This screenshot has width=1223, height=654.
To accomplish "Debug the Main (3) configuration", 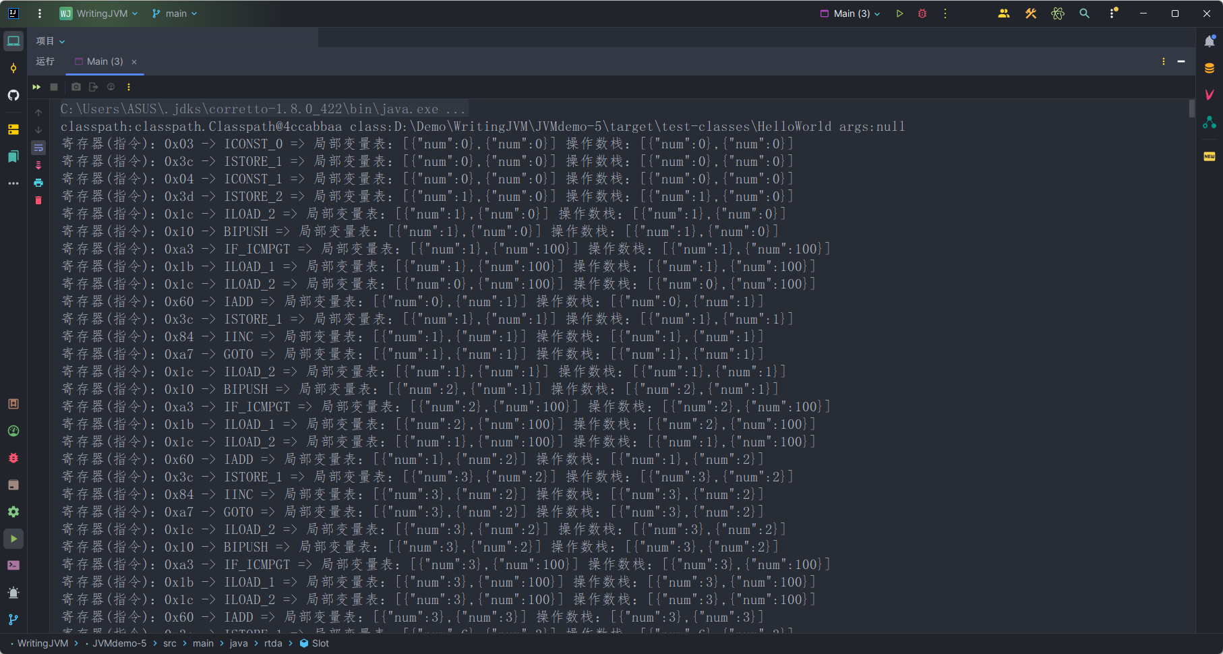I will click(x=922, y=13).
